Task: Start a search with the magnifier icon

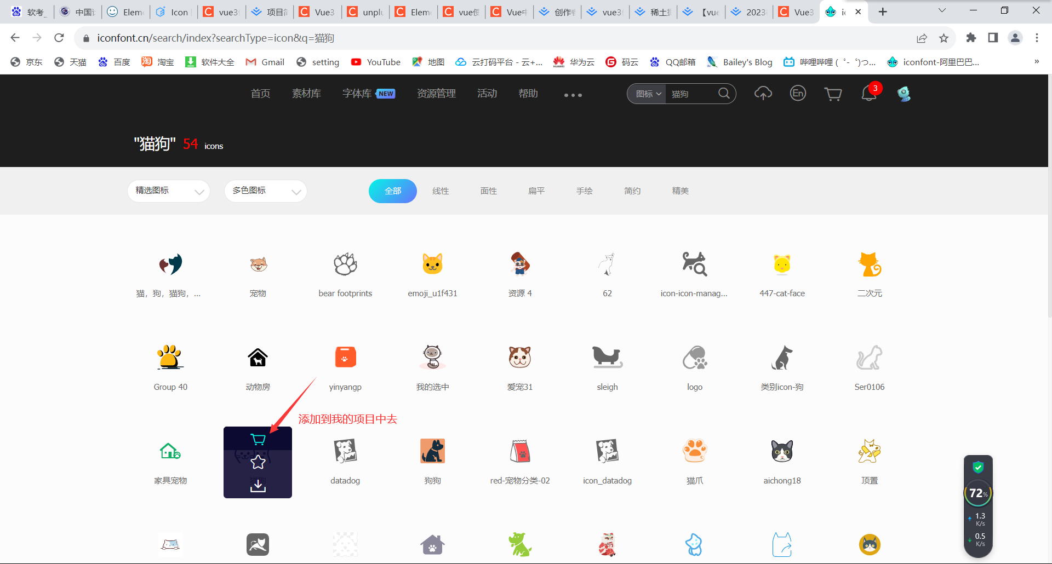Action: tap(724, 93)
